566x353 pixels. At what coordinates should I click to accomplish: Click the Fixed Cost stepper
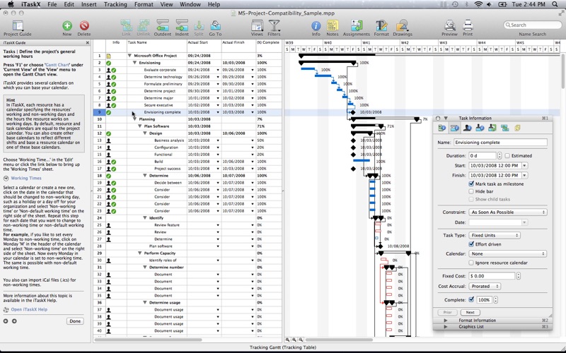click(x=519, y=276)
